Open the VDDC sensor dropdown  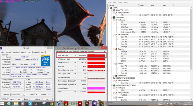pyautogui.click(x=75, y=92)
